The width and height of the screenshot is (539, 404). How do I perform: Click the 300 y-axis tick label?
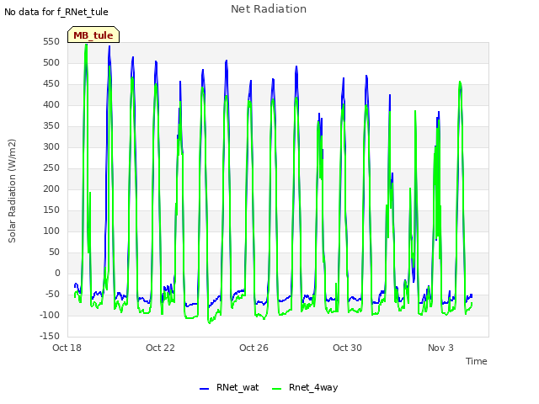tap(51, 147)
